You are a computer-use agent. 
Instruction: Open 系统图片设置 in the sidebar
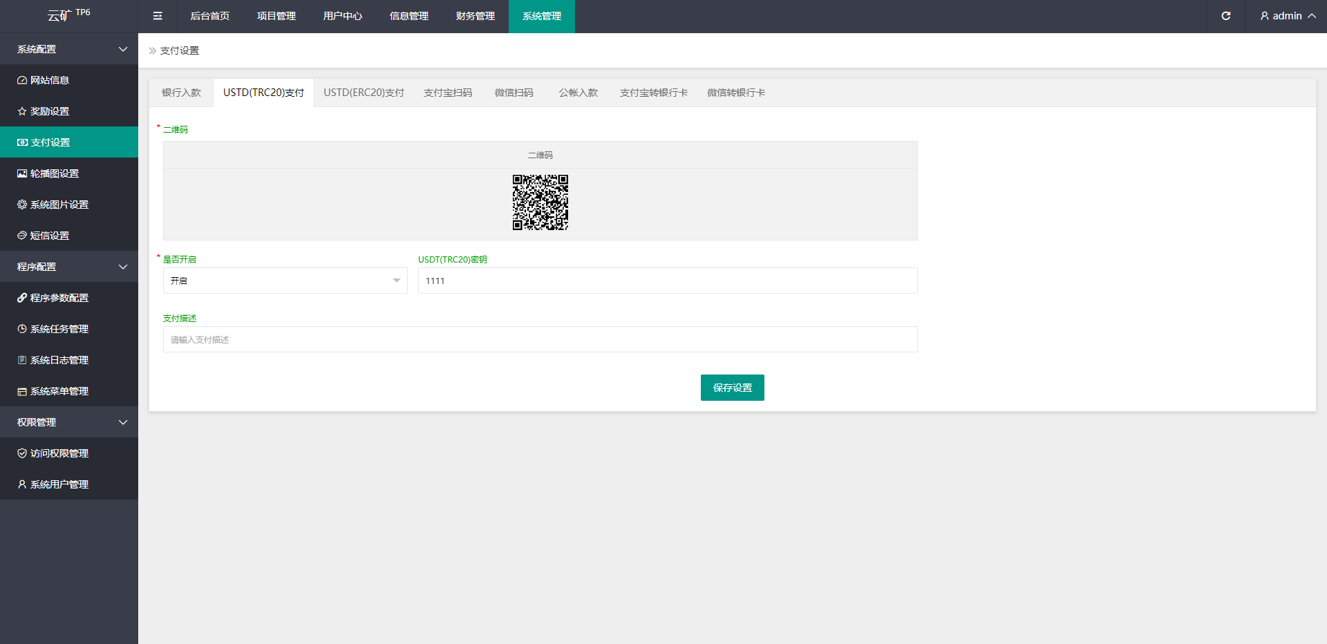coord(69,205)
